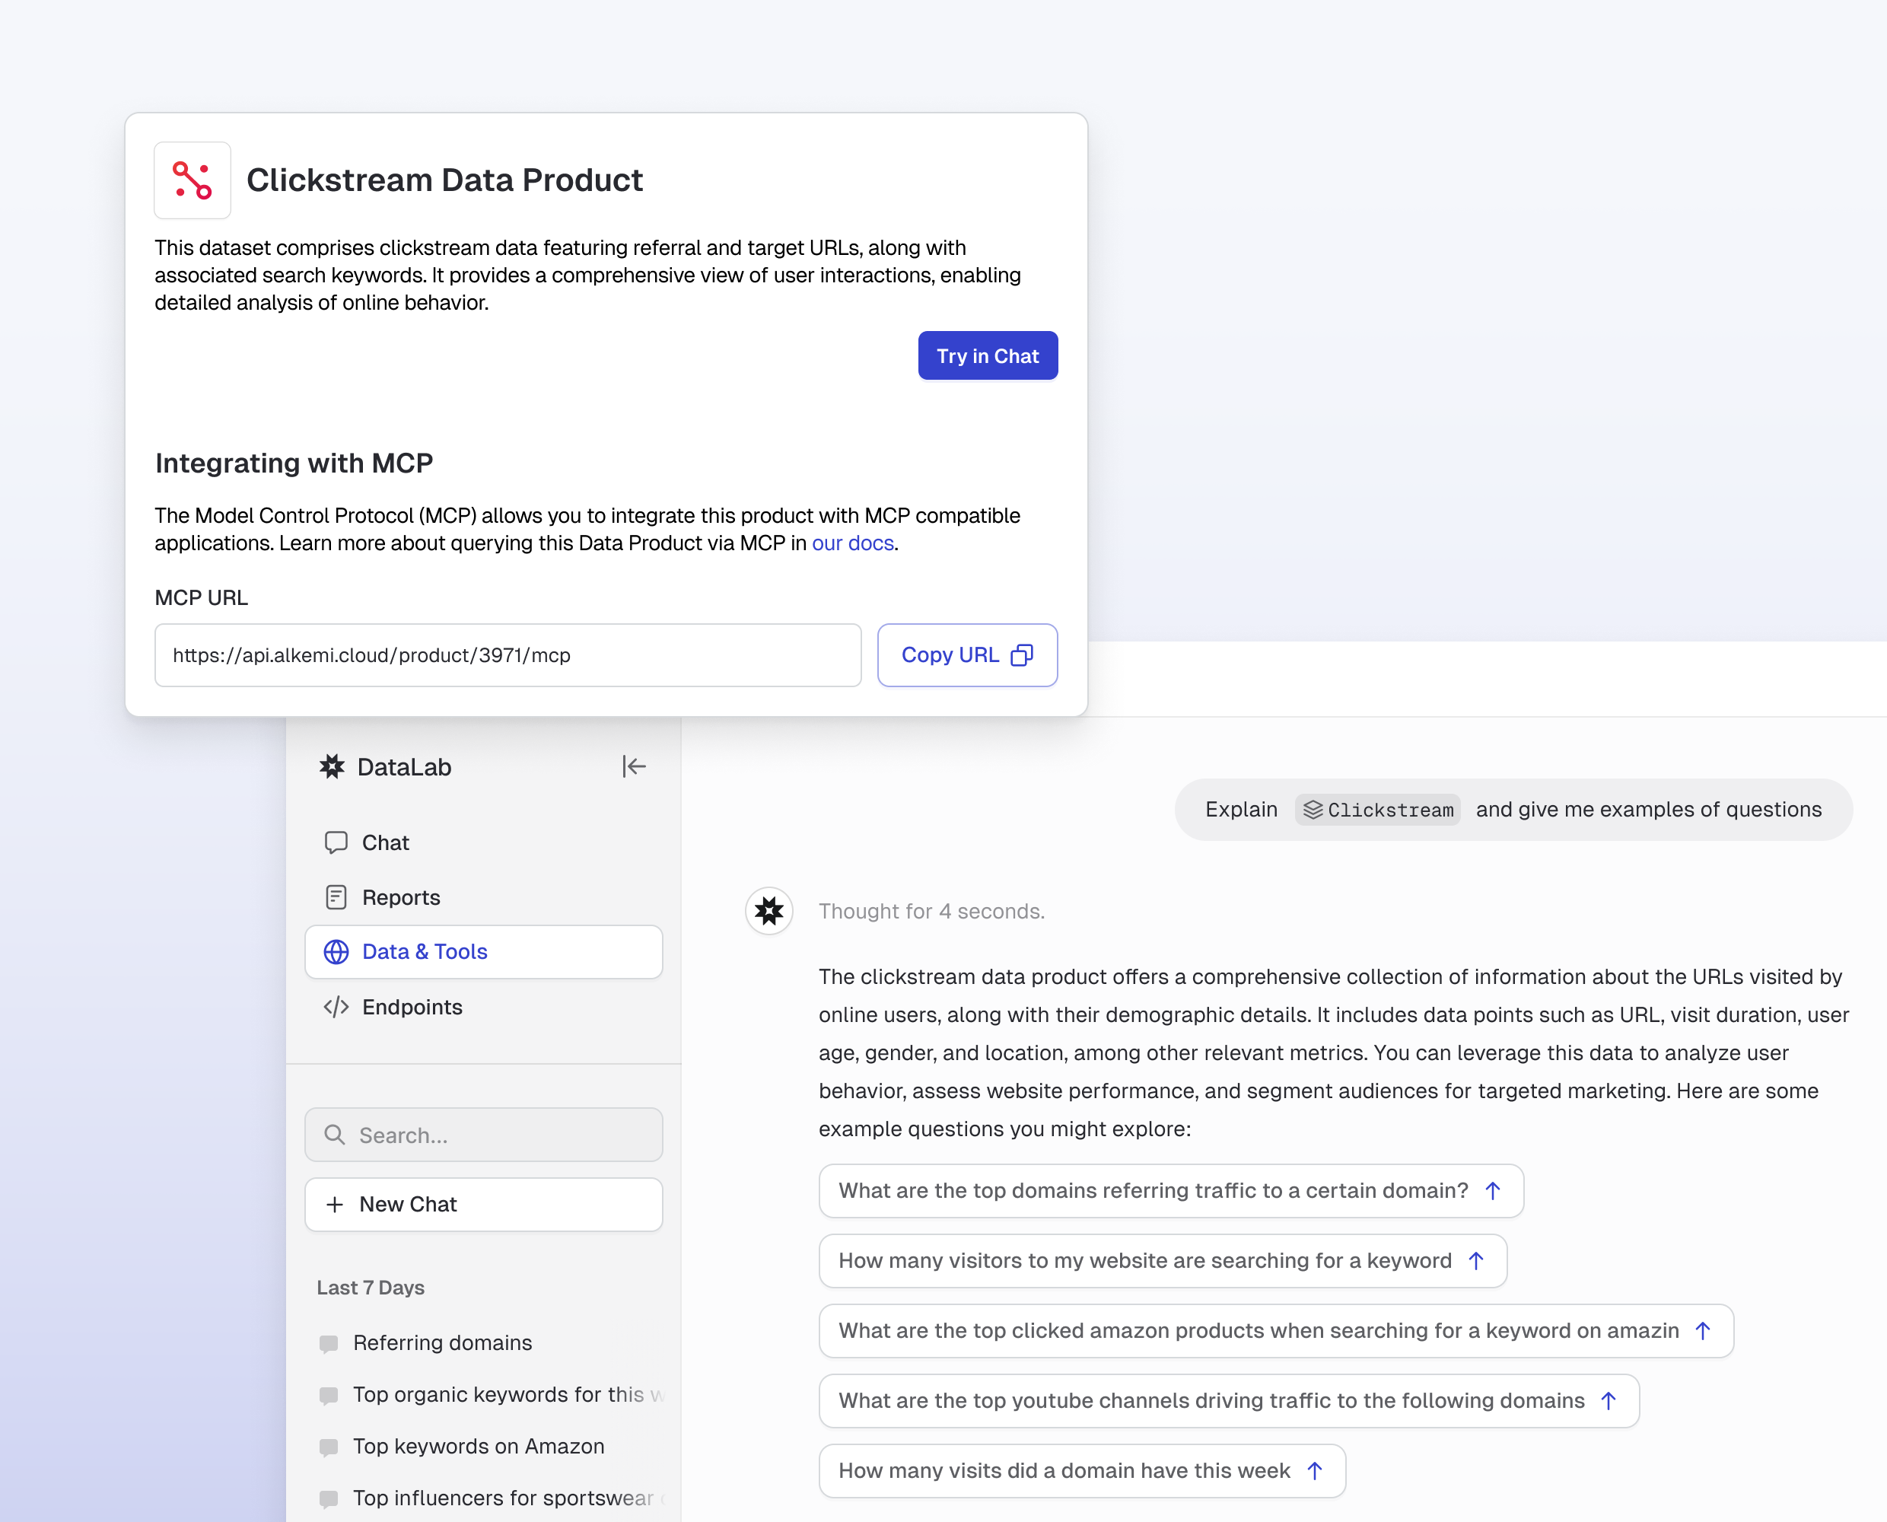The image size is (1887, 1522).
Task: Open the Top keywords on Amazon chat
Action: [479, 1446]
